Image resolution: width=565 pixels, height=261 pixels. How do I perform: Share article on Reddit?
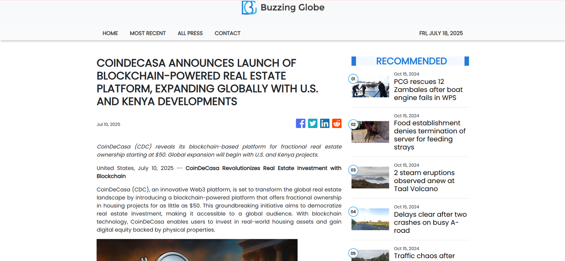(x=337, y=123)
